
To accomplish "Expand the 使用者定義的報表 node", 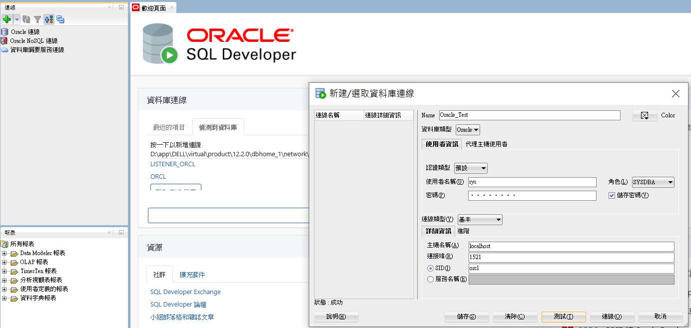I will click(x=4, y=289).
